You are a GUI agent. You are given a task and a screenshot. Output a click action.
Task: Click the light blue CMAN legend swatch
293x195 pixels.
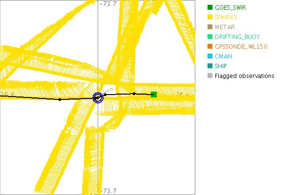click(x=209, y=57)
